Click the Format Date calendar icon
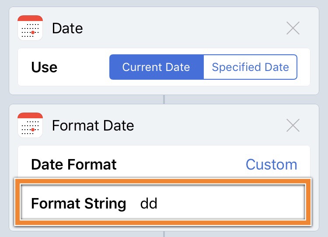Screen dimensions: 328x237 coord(30,126)
